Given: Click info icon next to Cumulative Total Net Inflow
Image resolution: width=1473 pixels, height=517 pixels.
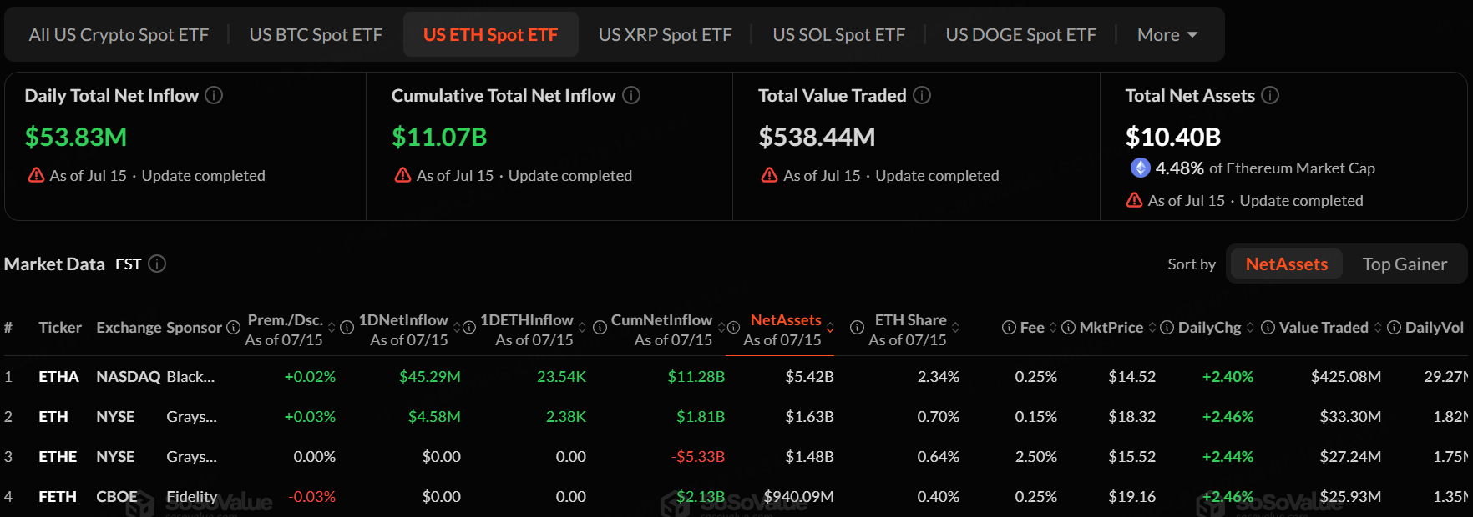Looking at the screenshot, I should 631,95.
